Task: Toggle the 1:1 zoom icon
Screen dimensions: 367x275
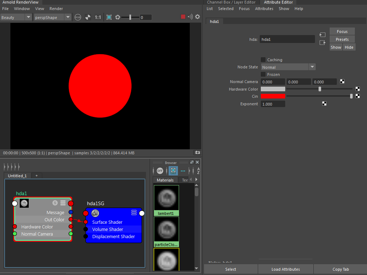Action: [x=98, y=17]
